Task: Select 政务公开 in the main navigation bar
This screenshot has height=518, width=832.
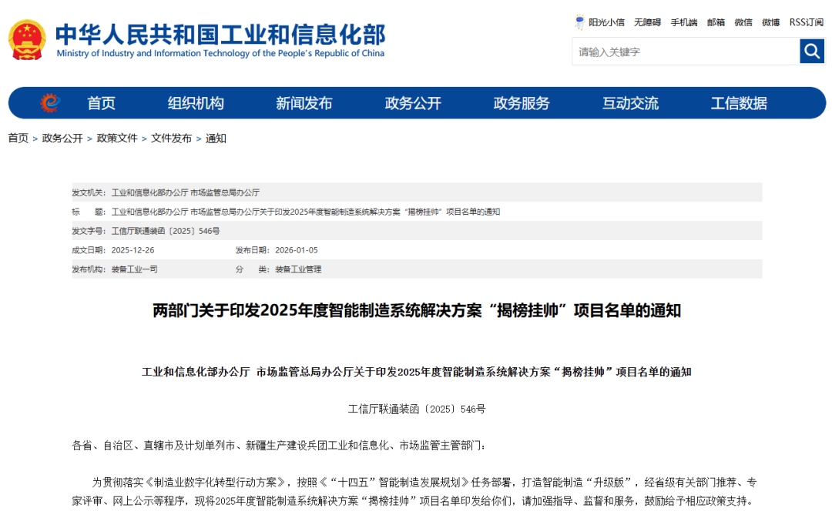Action: 413,103
